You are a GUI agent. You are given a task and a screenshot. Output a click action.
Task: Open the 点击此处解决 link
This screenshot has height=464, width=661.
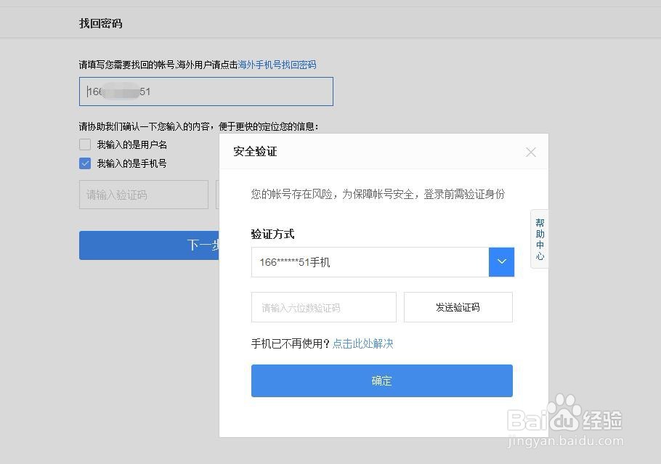[x=362, y=343]
